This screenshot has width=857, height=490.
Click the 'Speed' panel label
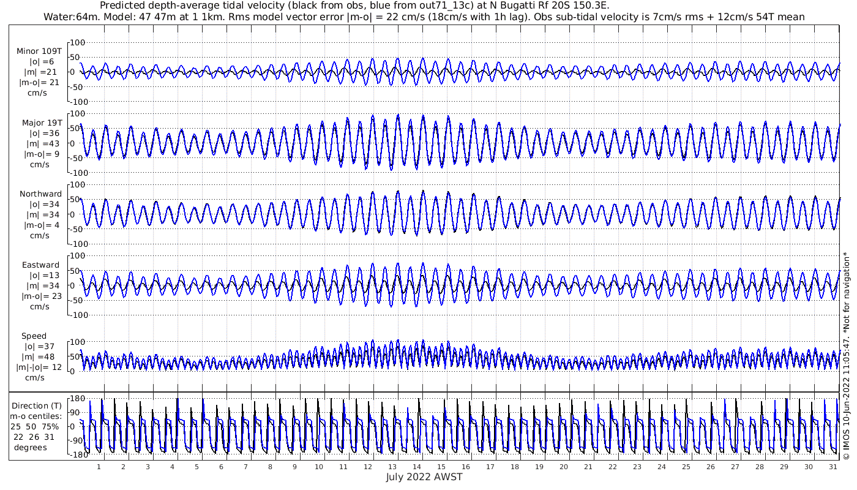click(x=34, y=336)
